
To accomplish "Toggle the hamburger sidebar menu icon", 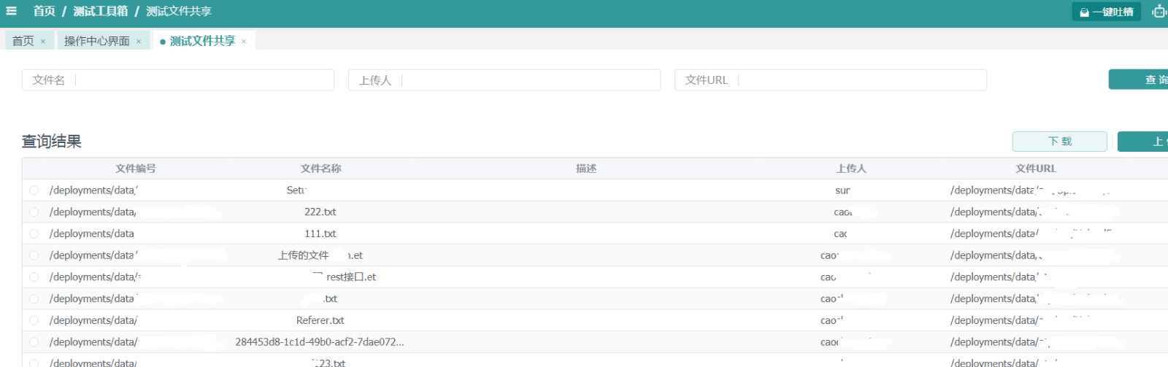I will (x=11, y=11).
